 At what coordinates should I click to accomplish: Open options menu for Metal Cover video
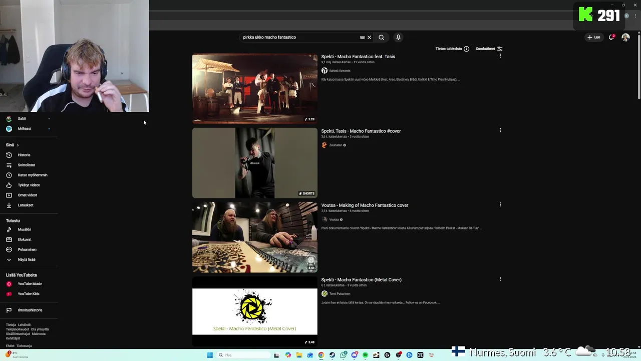tap(500, 279)
